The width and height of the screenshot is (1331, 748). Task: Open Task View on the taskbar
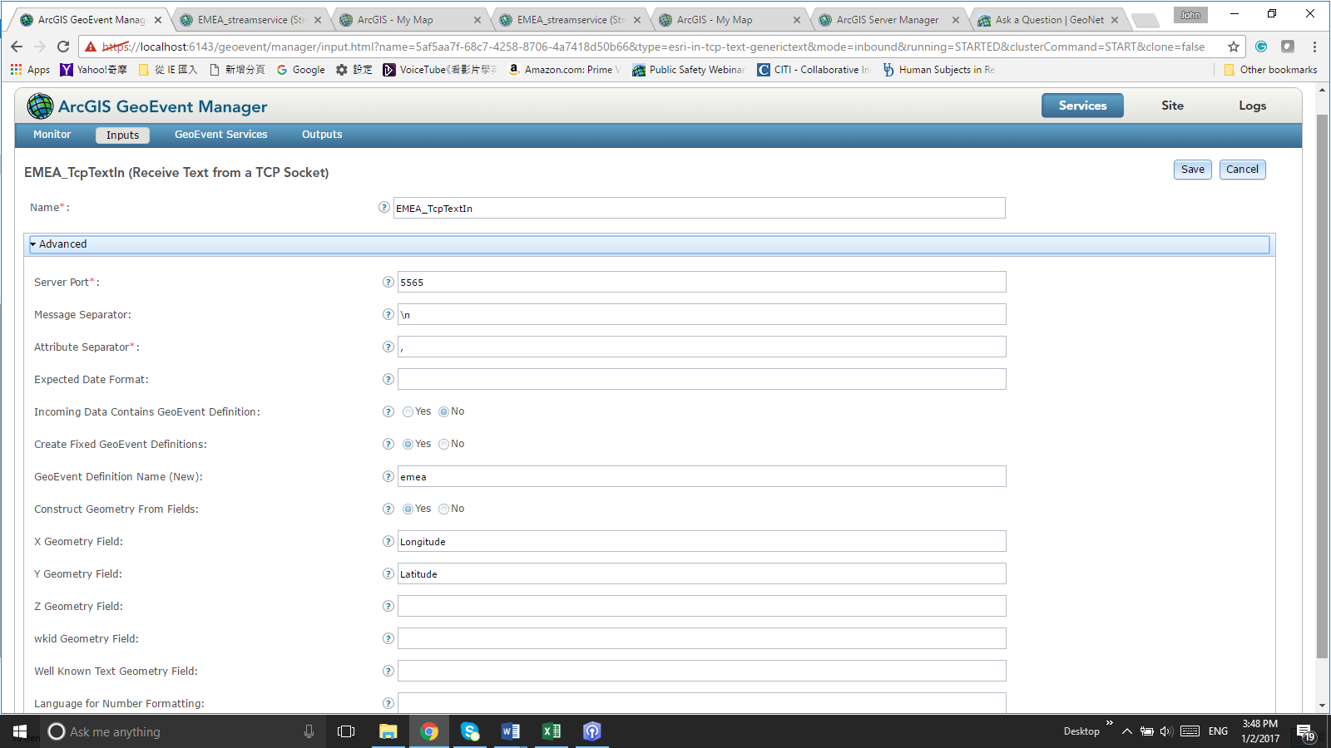[346, 731]
